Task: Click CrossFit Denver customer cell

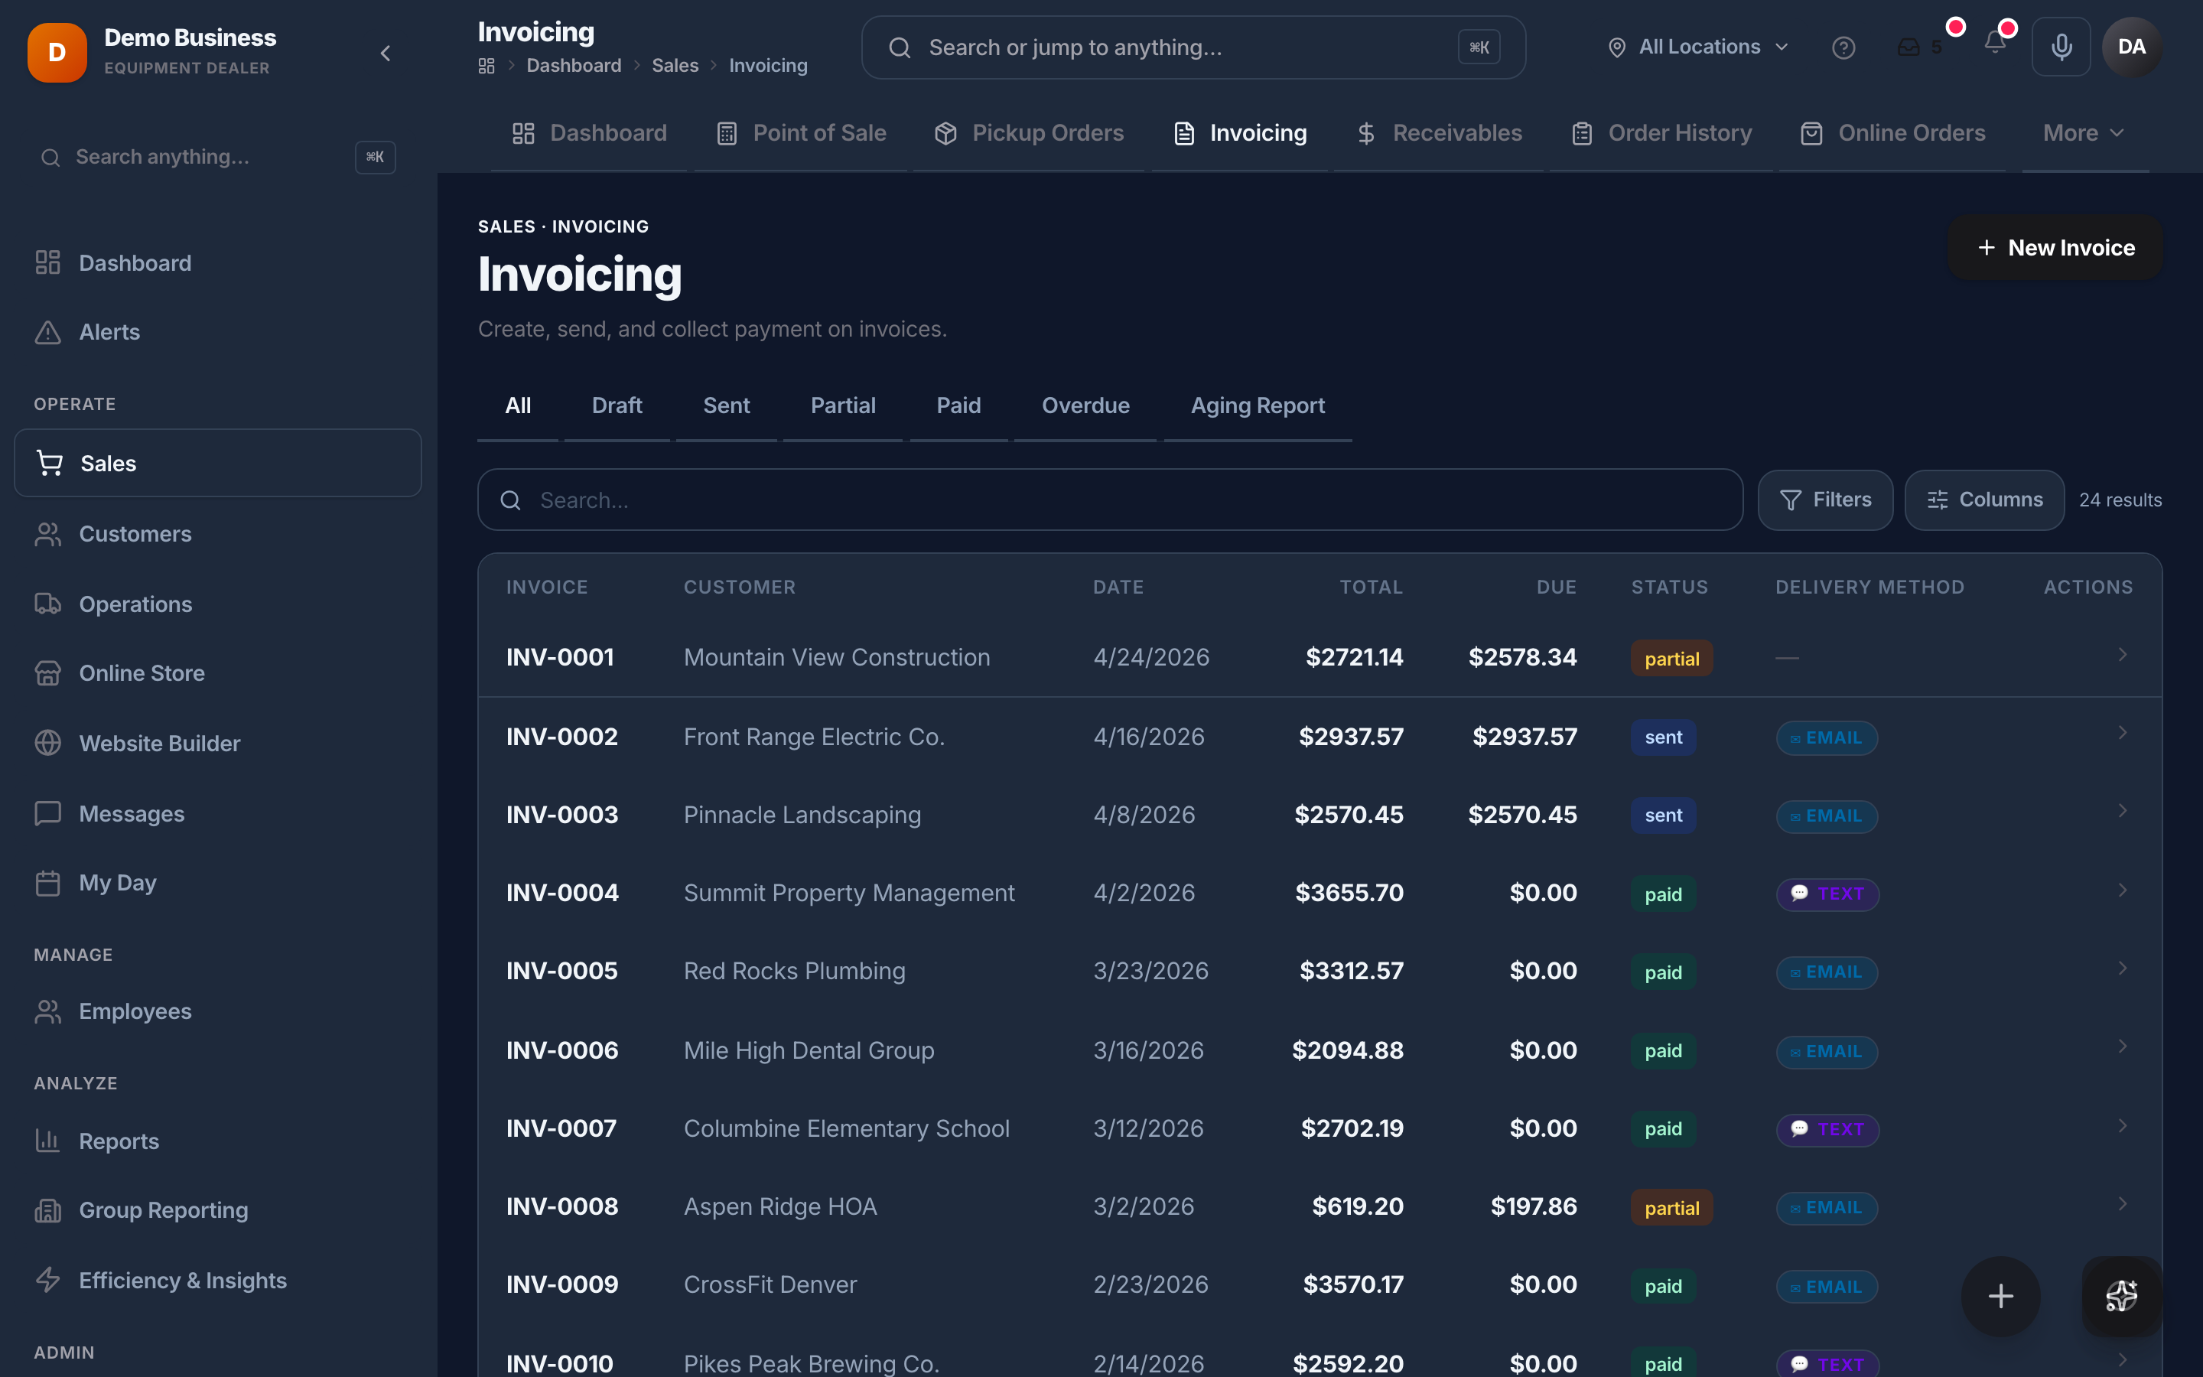Action: pyautogui.click(x=770, y=1284)
